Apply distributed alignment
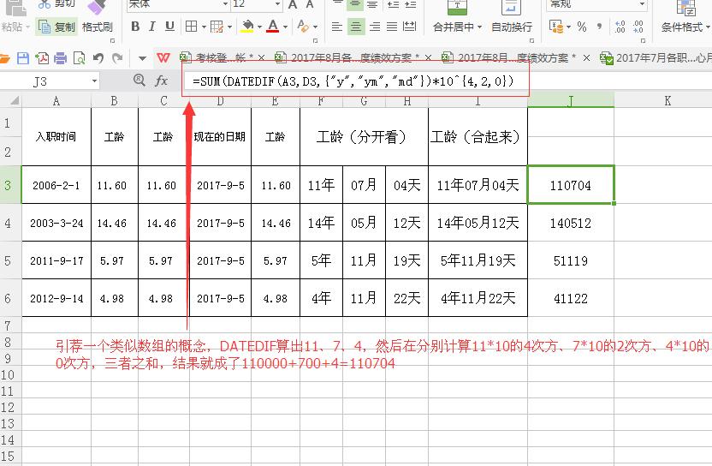Screen dimensions: 712x466 409,27
